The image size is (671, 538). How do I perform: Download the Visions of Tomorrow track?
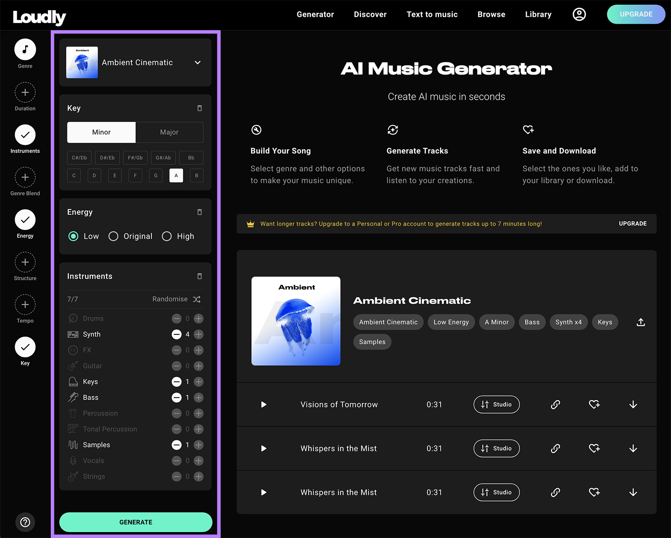pyautogui.click(x=633, y=404)
